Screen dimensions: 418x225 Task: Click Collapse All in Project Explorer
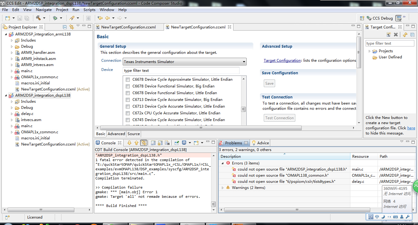[65, 27]
